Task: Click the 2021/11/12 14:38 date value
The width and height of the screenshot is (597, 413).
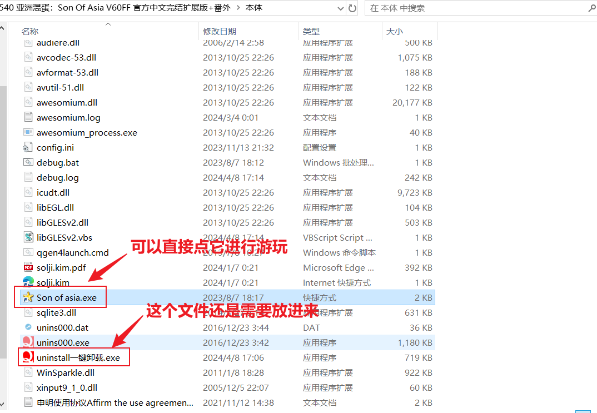Action: [x=238, y=403]
